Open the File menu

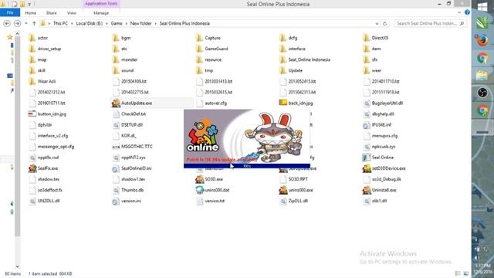click(10, 12)
